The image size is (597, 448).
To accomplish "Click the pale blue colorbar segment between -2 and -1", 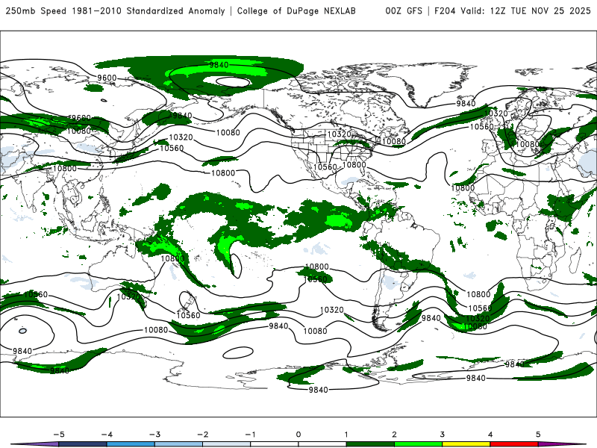I will [227, 444].
